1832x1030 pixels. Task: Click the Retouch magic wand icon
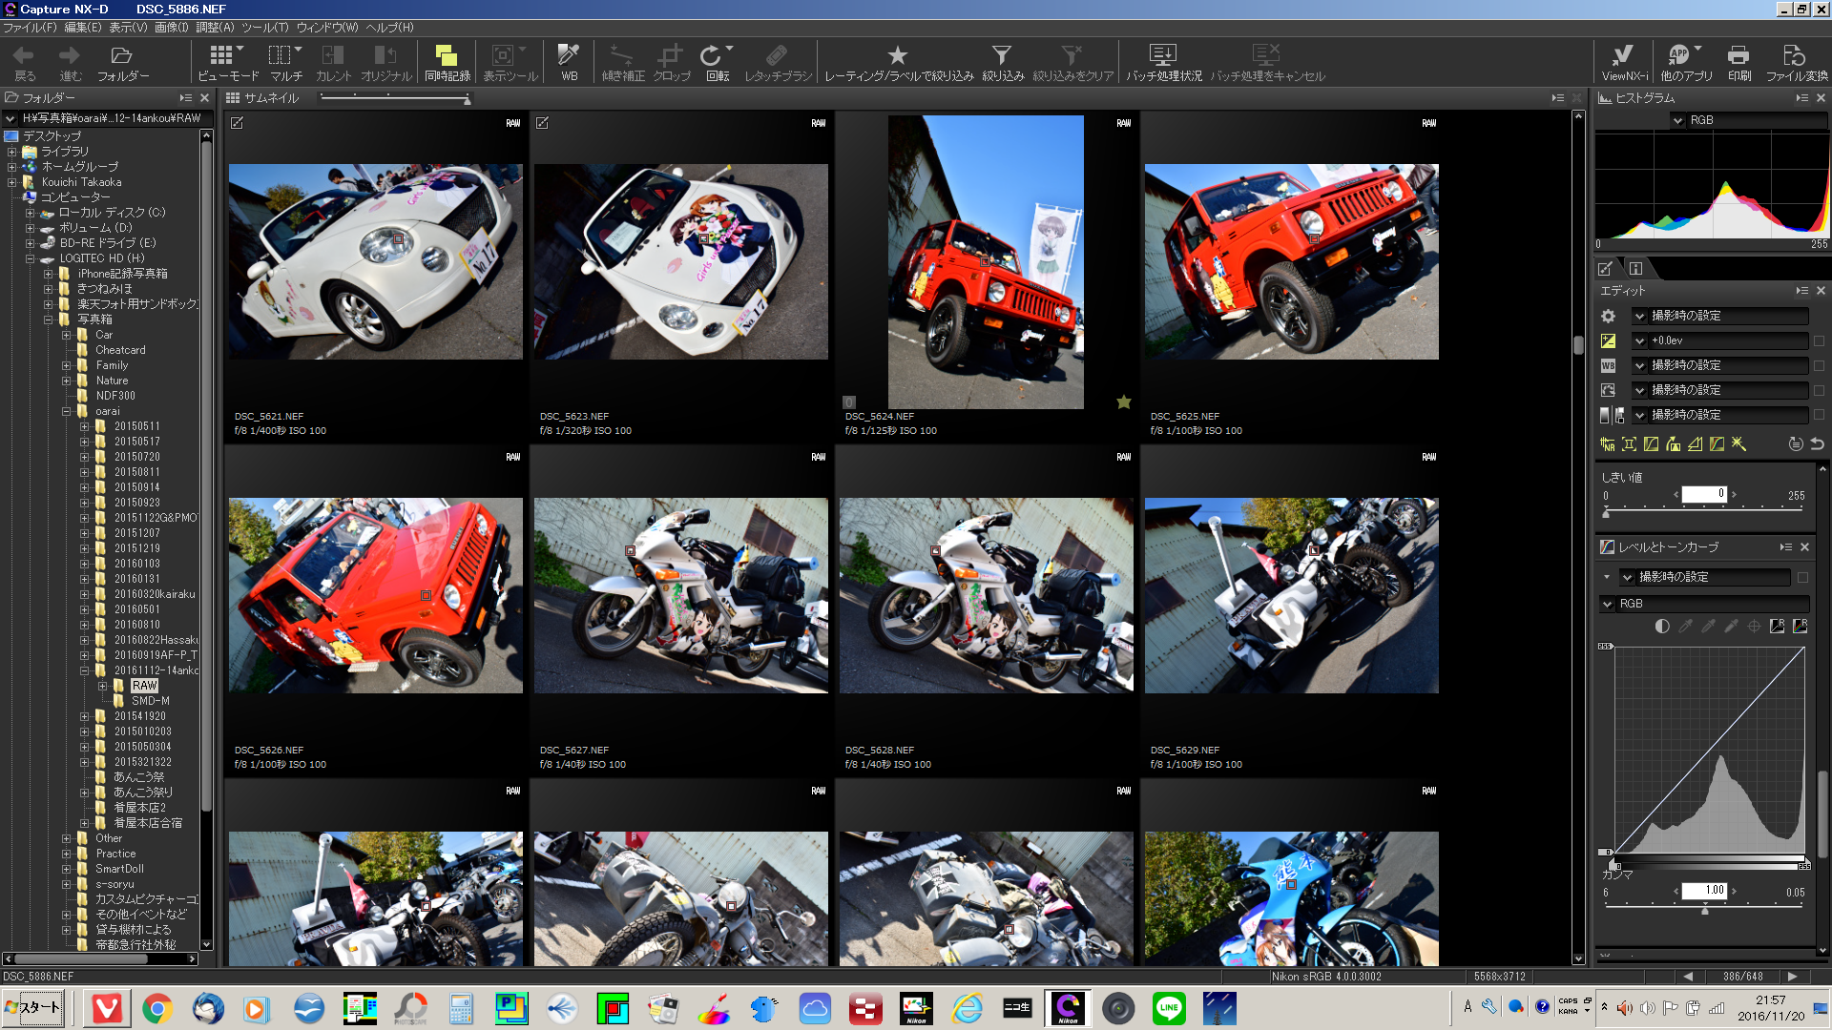point(1738,444)
